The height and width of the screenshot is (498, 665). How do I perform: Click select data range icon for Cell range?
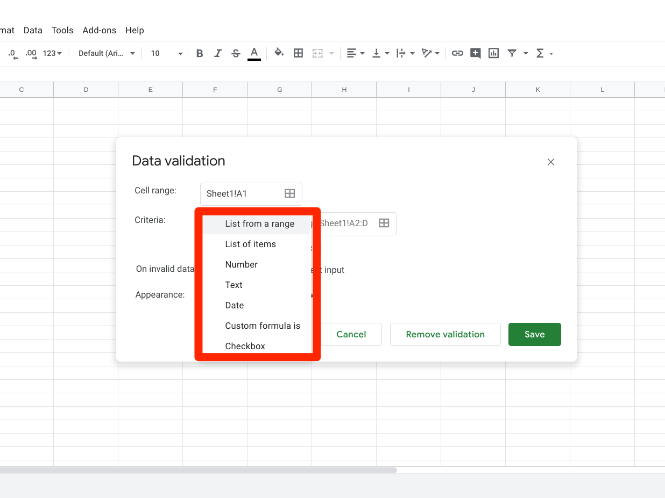pos(289,193)
